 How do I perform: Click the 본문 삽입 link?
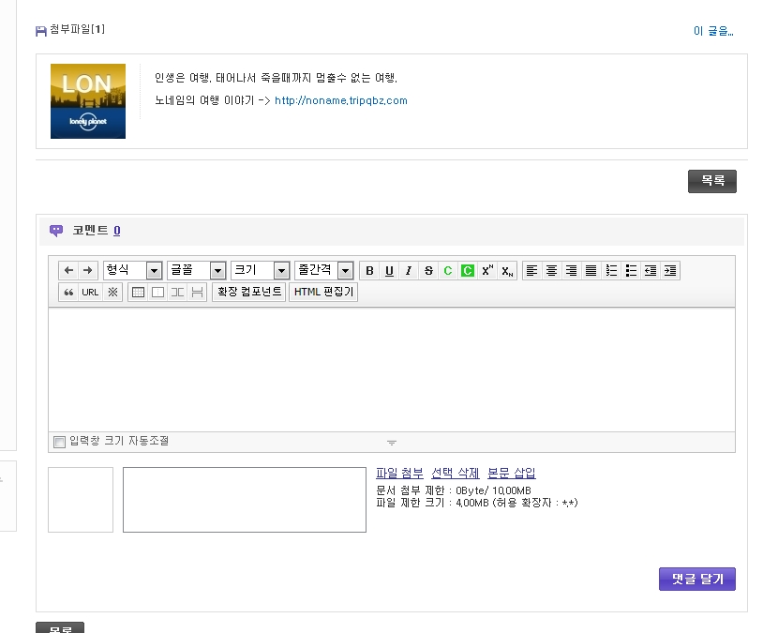click(512, 473)
